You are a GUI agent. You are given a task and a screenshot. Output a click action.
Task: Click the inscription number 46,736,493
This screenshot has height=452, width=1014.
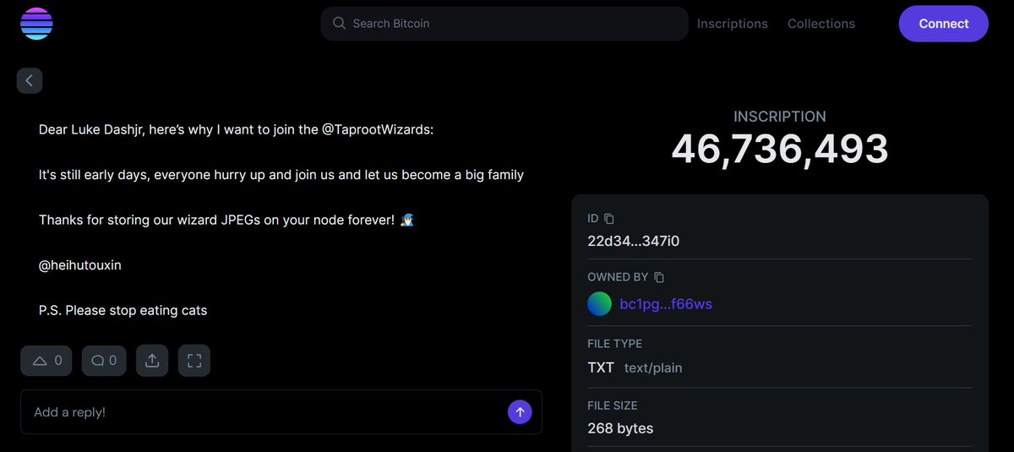pos(780,150)
